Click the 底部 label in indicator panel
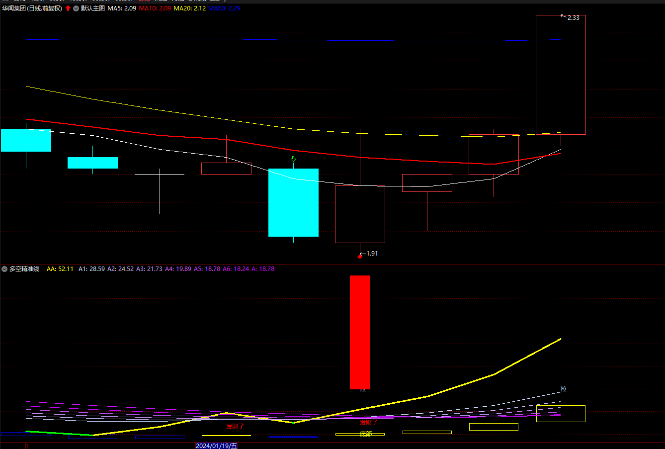 [366, 434]
